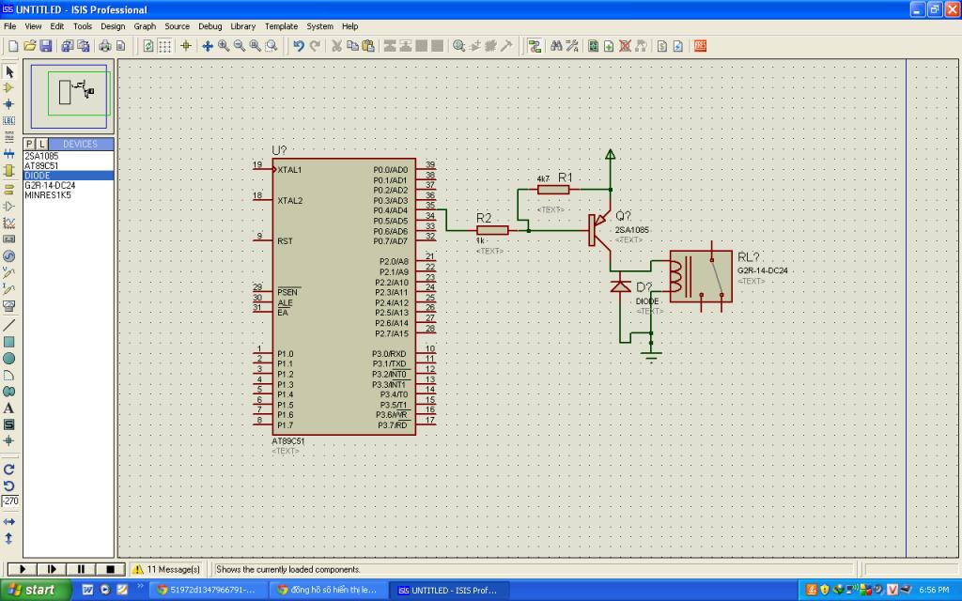Click the 'L' library manage button
The width and height of the screenshot is (962, 601).
[41, 144]
